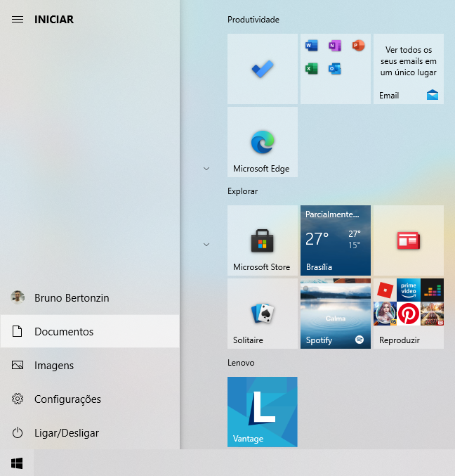
Task: Open the Microsoft Edge tile
Action: [263, 142]
